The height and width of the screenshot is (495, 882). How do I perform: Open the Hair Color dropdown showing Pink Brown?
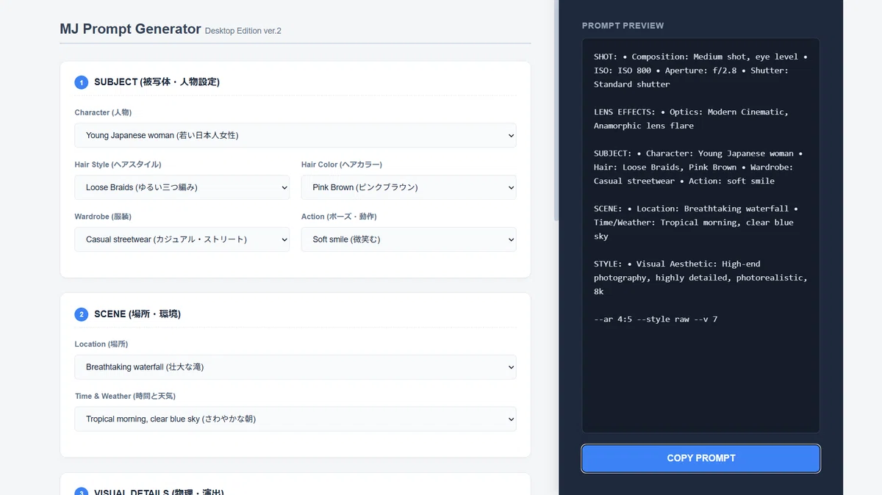tap(409, 187)
